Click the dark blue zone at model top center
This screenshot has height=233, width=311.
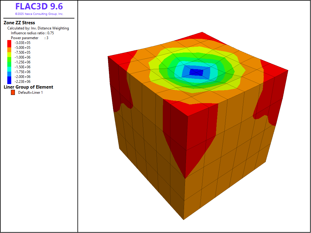(x=196, y=72)
